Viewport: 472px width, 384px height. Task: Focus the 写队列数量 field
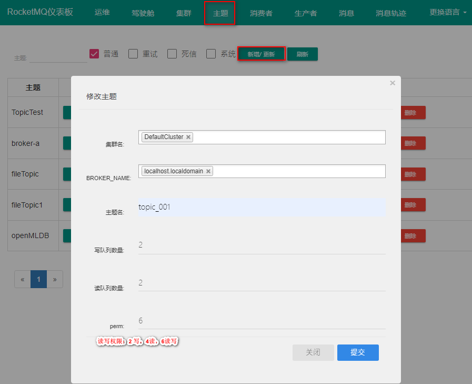tap(262, 245)
